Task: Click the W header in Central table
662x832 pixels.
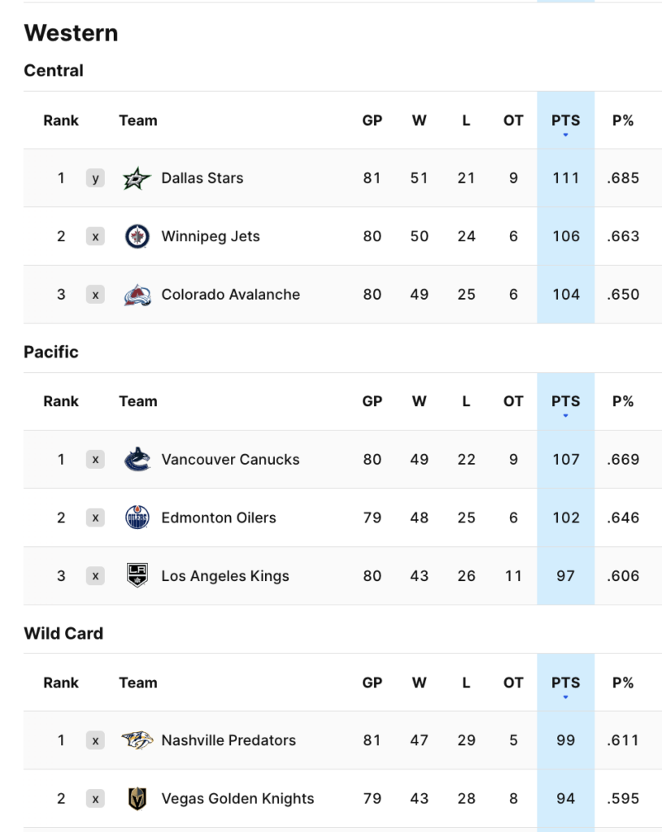Action: pos(419,121)
